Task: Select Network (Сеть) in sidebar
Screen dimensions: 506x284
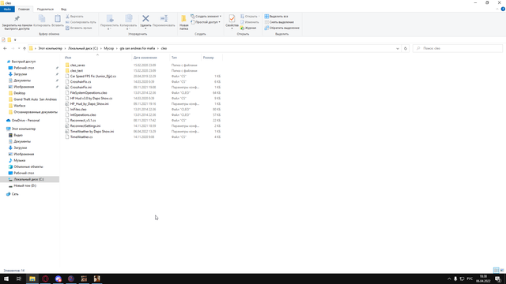Action: [x=15, y=194]
